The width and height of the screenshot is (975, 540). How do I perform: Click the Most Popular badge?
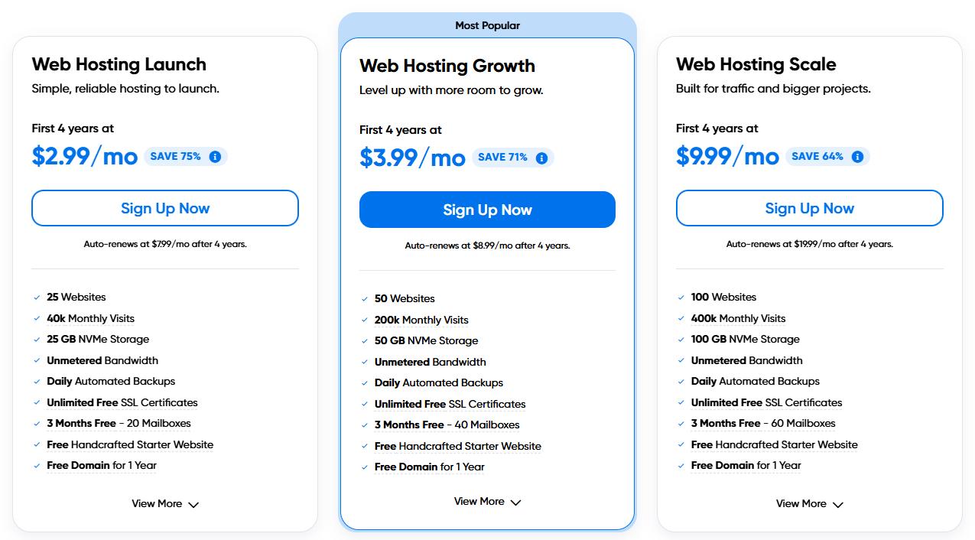point(487,25)
